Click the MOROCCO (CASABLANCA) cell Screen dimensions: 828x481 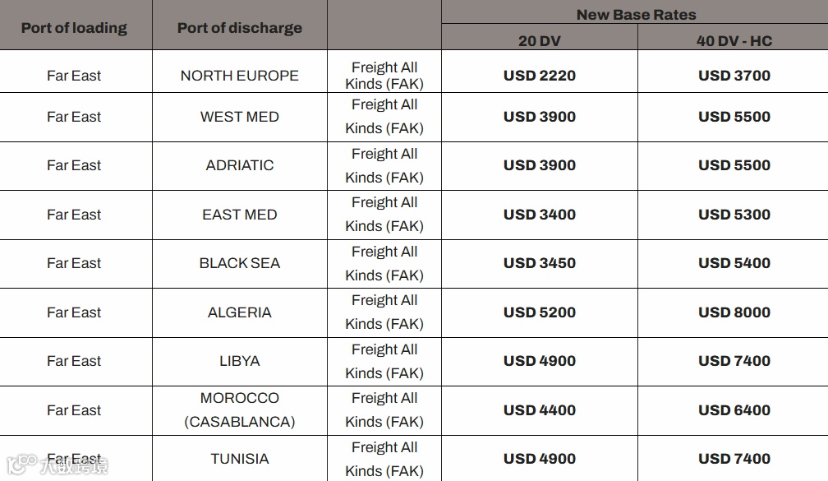point(240,411)
